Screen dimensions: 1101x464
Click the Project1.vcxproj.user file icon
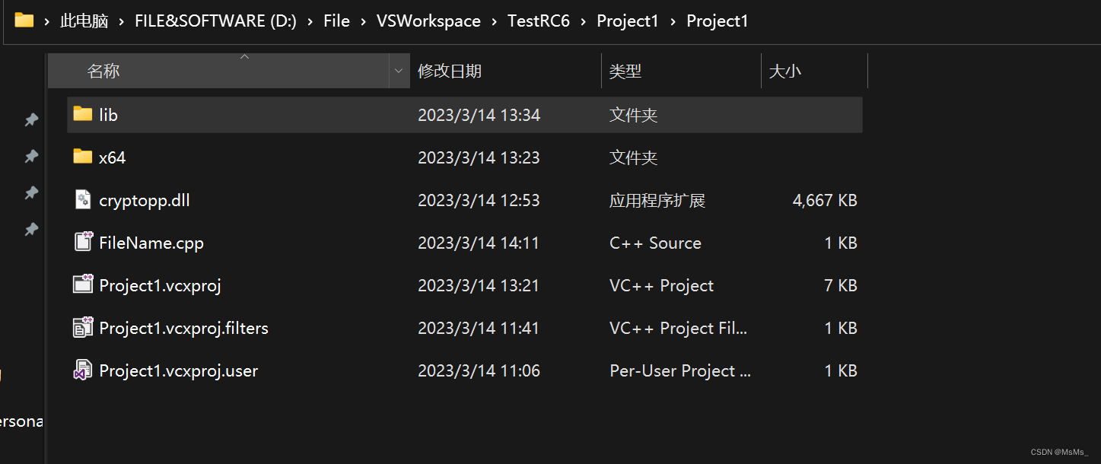point(83,370)
